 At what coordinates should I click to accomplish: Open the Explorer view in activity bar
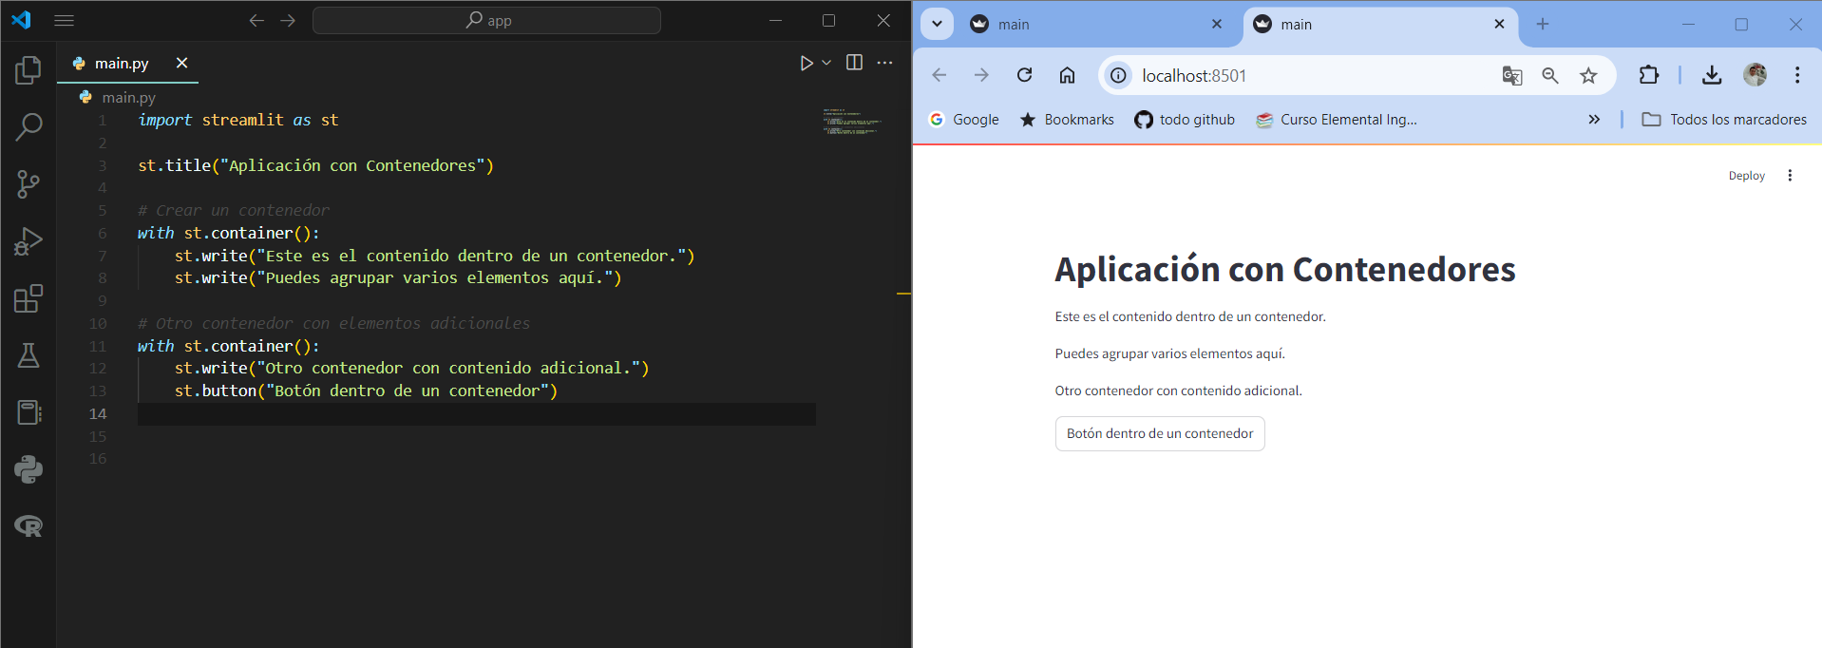point(28,69)
